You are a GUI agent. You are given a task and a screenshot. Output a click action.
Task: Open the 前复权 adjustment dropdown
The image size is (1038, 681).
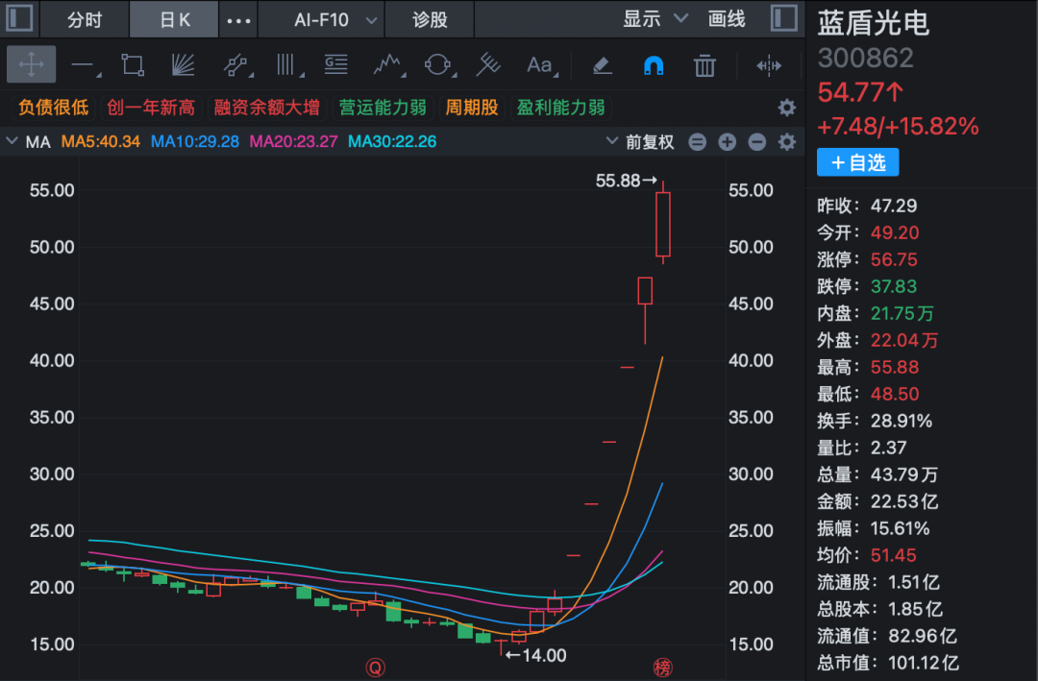tap(640, 141)
